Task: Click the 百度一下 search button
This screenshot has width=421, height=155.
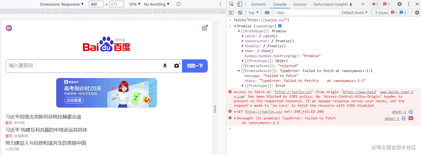Action: (x=195, y=66)
